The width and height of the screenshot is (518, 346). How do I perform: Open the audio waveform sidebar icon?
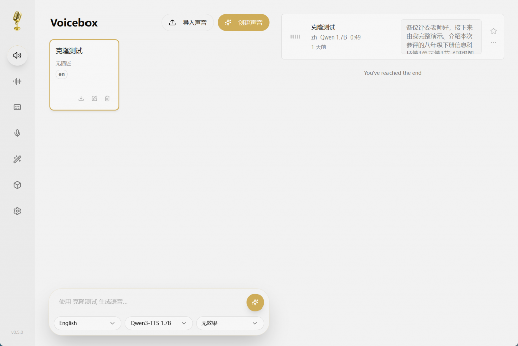coord(17,81)
